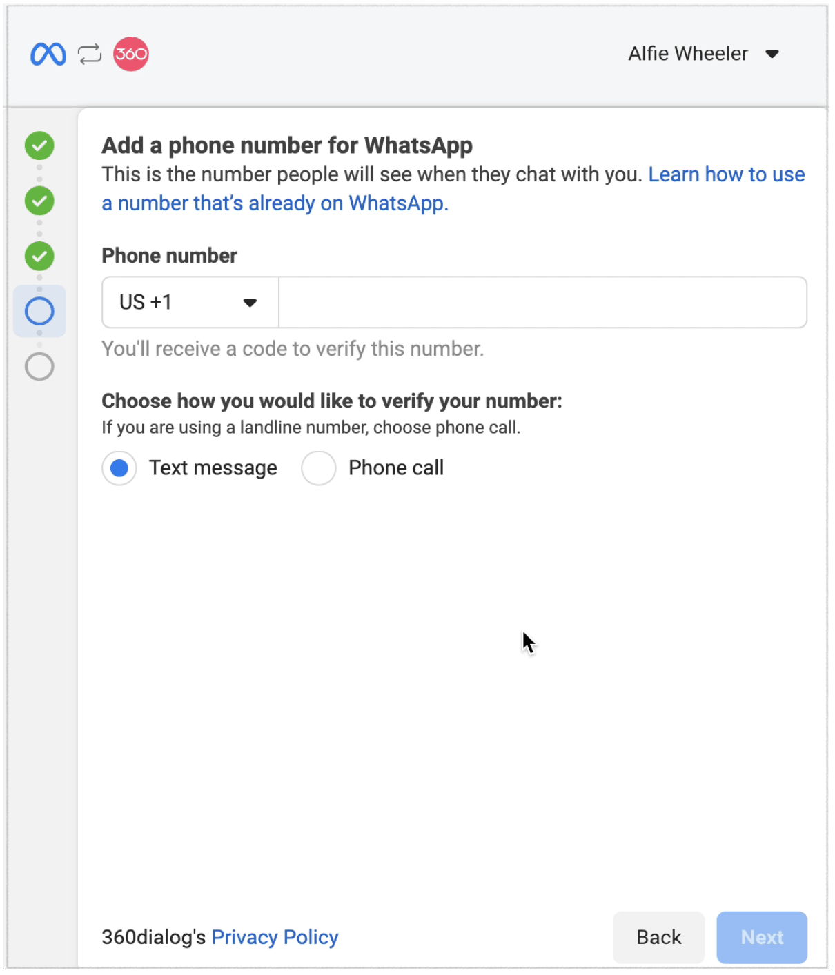Click the Meta infinity logo
This screenshot has width=835, height=975.
click(48, 54)
